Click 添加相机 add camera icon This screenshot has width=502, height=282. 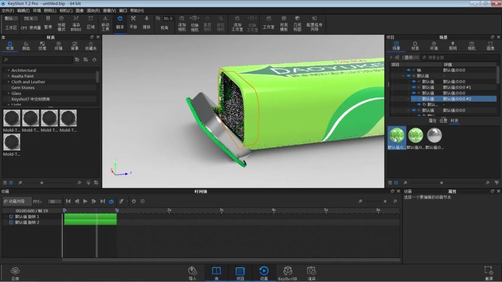click(182, 24)
